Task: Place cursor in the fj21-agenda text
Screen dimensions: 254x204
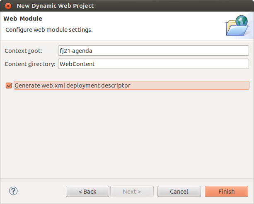Action: pos(76,51)
